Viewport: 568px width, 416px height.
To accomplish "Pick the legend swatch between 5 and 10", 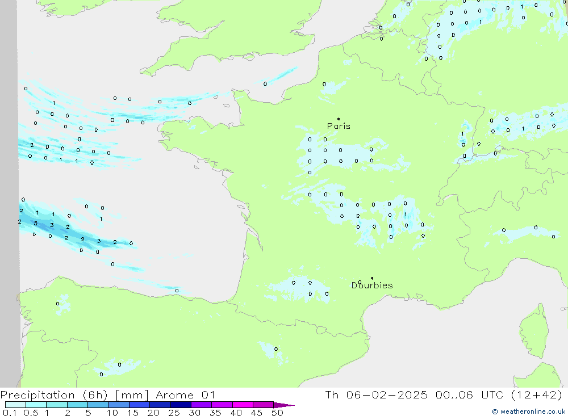I will pyautogui.click(x=98, y=405).
